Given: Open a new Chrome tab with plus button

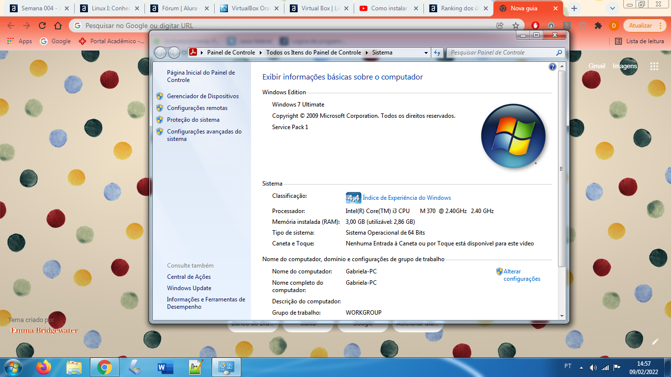Looking at the screenshot, I should pyautogui.click(x=574, y=8).
